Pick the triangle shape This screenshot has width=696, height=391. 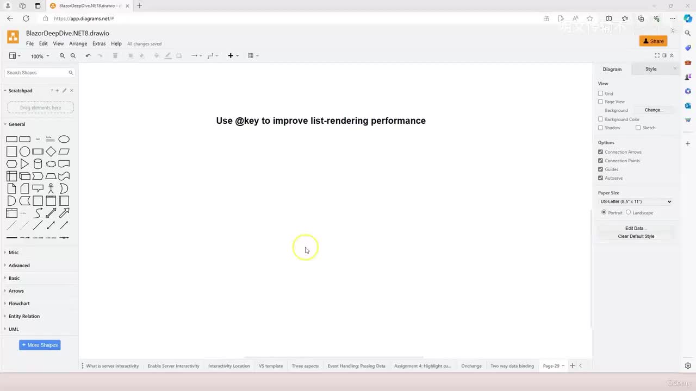tap(24, 164)
